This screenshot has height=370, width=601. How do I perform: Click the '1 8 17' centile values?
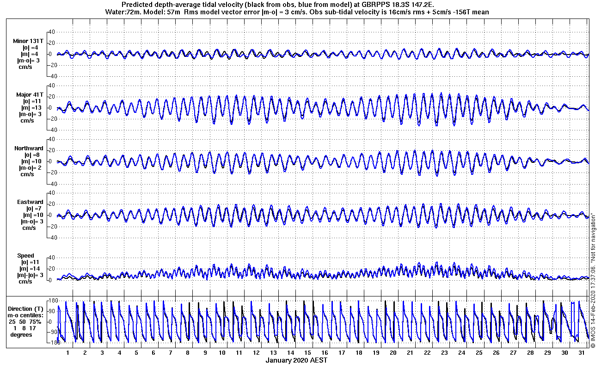25,328
